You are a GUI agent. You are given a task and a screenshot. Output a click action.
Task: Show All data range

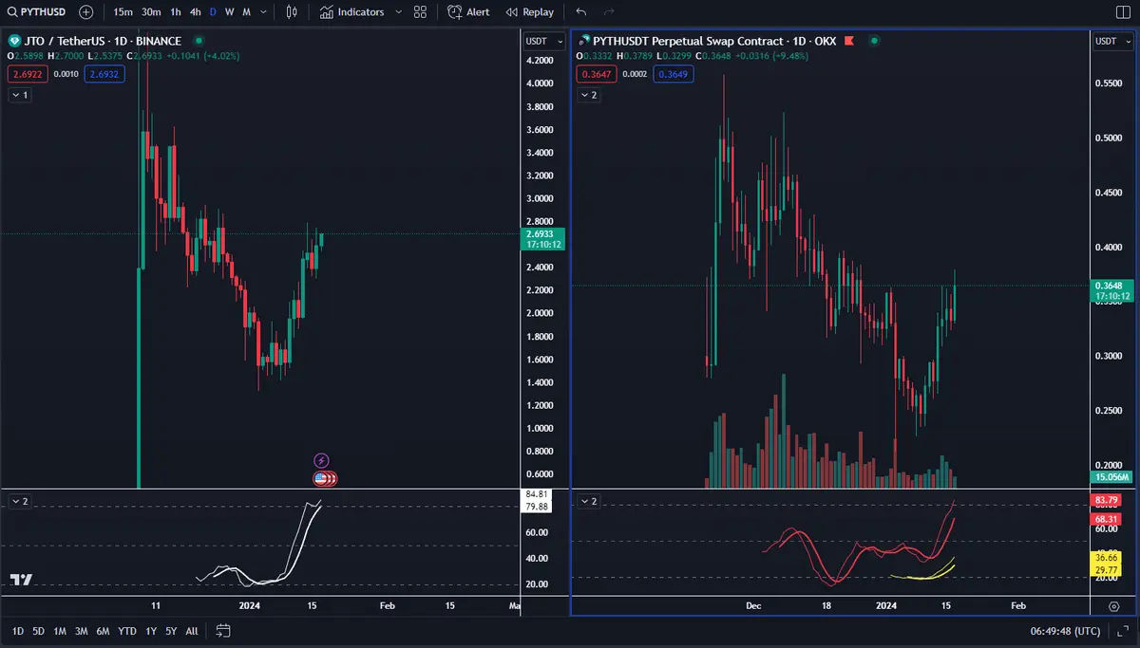[x=192, y=630]
